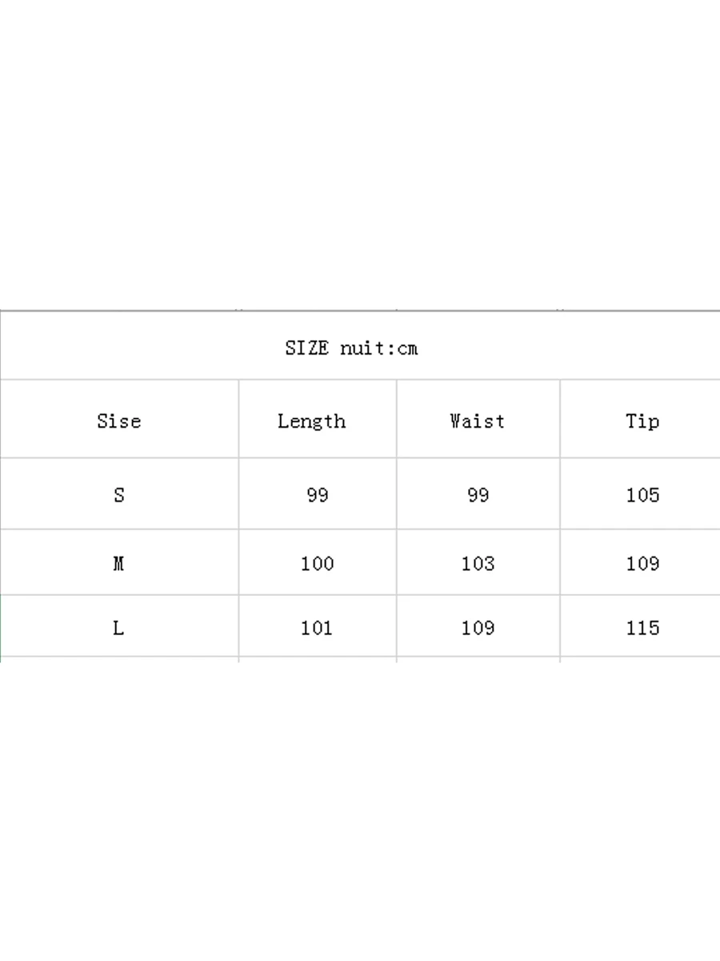Screen dimensions: 720x961
Task: Select the merged 'SIZE nuit:cm' header cell
Action: [360, 345]
